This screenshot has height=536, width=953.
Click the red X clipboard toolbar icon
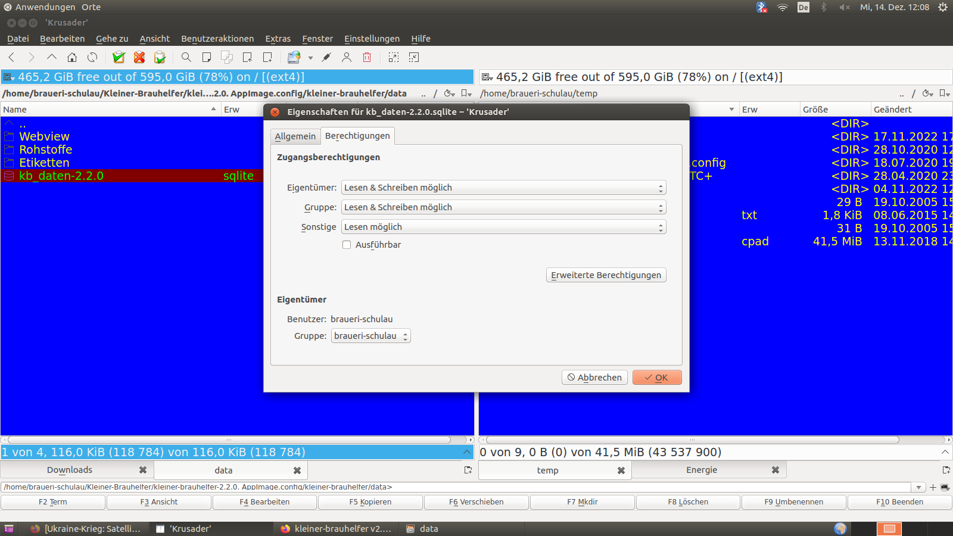(x=139, y=57)
